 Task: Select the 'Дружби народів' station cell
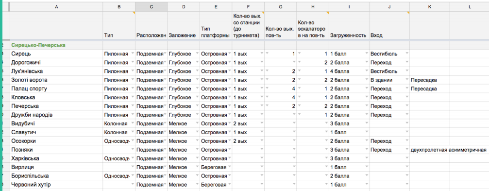pos(56,115)
